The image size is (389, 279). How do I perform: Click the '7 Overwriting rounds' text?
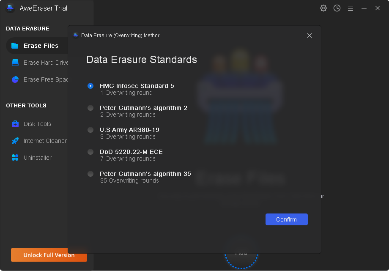128,159
